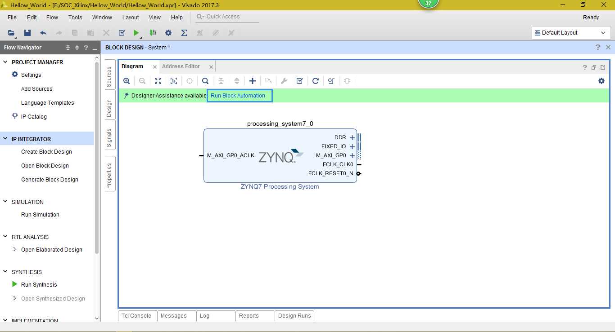Expand the M_AXI_GP0 interface plus
This screenshot has height=332, width=615.
click(352, 155)
